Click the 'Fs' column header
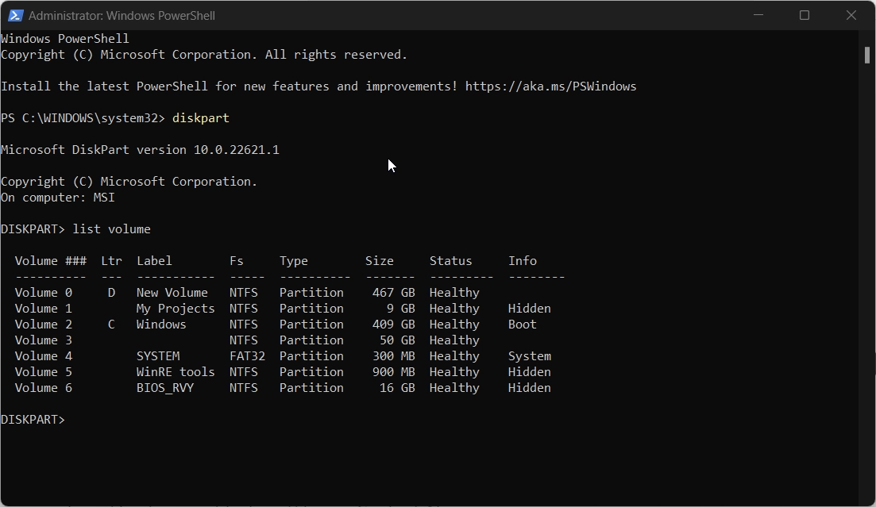Viewport: 876px width, 507px height. [x=237, y=261]
